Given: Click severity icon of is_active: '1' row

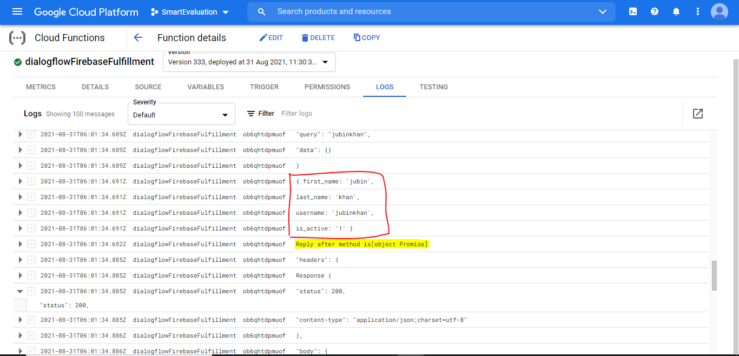Looking at the screenshot, I should click(31, 228).
